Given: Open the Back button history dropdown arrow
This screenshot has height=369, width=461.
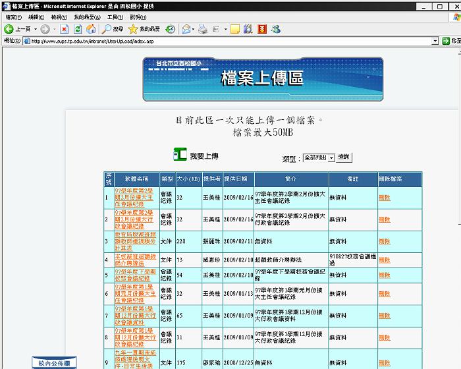Looking at the screenshot, I should pos(36,29).
